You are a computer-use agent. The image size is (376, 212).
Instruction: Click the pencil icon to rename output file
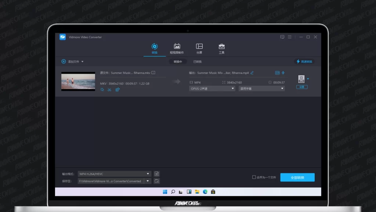[252, 73]
